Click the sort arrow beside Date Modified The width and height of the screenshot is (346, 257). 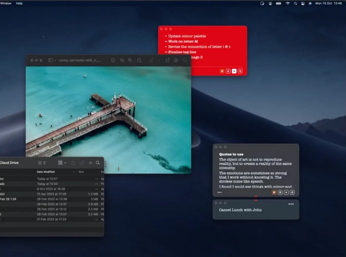[74, 172]
